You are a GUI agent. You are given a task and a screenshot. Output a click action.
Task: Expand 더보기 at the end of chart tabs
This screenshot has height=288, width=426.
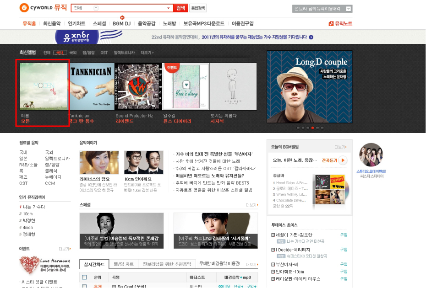tap(252, 264)
